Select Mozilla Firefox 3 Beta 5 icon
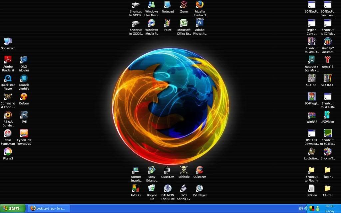The height and width of the screenshot is (213, 341). (x=200, y=5)
